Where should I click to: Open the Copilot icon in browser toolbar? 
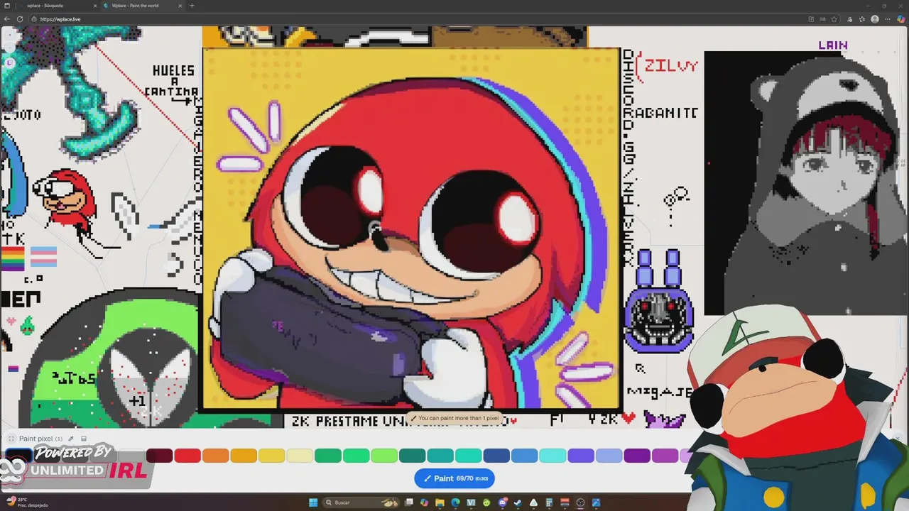[901, 19]
